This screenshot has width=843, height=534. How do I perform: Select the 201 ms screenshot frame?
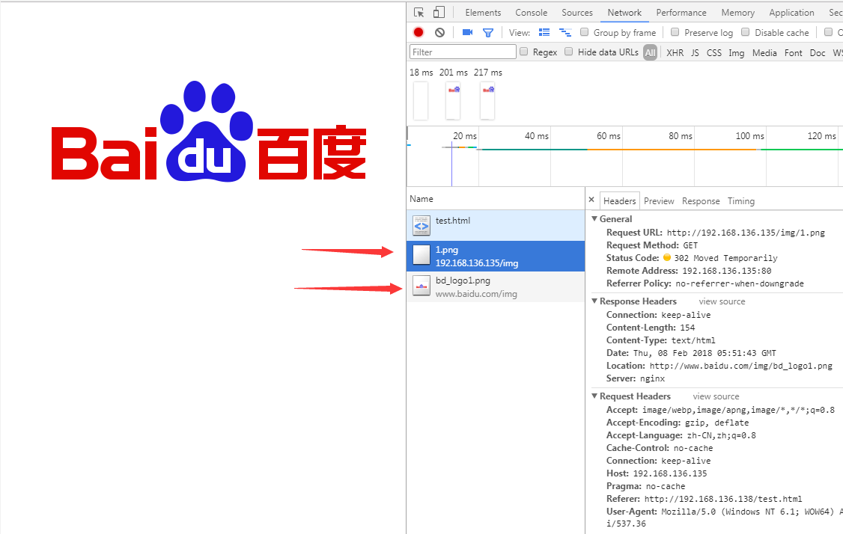pos(453,101)
